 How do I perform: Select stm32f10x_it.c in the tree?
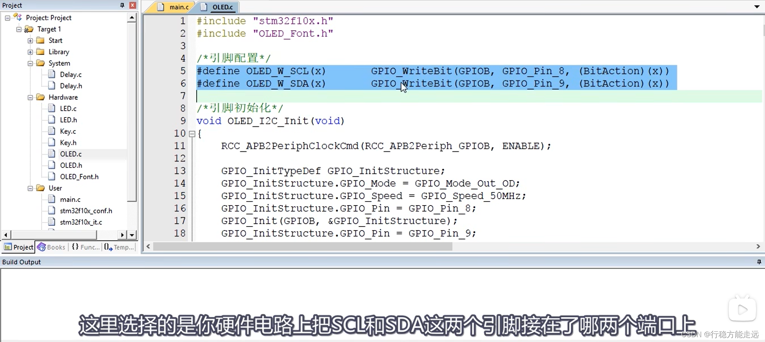pyautogui.click(x=81, y=222)
